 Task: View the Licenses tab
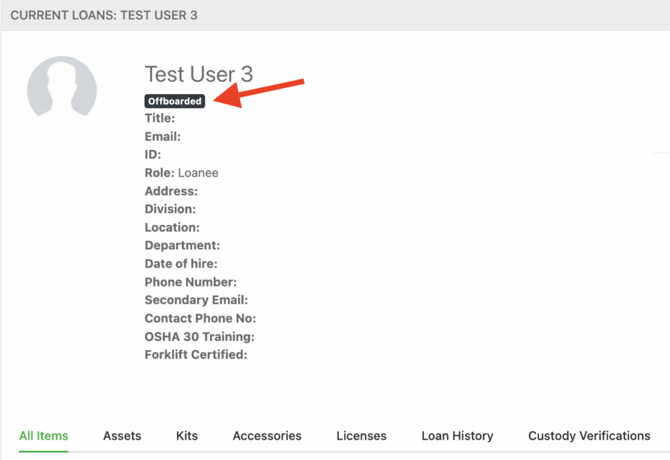point(361,436)
